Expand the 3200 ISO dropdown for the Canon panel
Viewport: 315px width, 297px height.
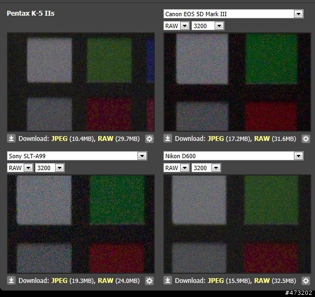(x=208, y=26)
